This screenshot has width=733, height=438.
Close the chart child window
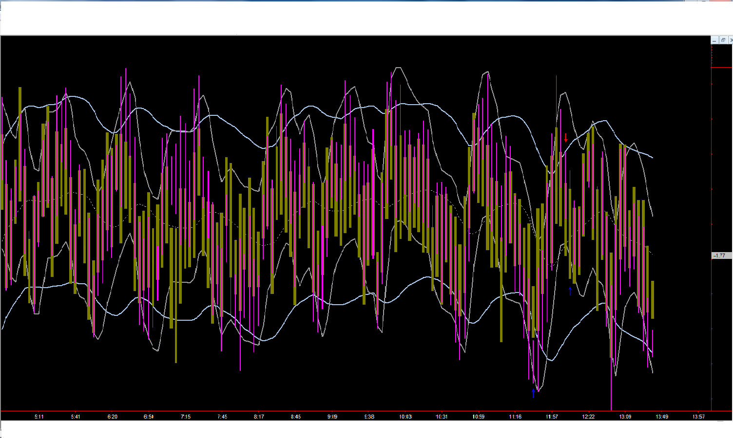731,40
